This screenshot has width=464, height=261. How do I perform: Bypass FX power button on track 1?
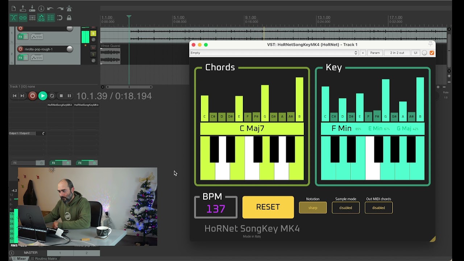[x=26, y=37]
